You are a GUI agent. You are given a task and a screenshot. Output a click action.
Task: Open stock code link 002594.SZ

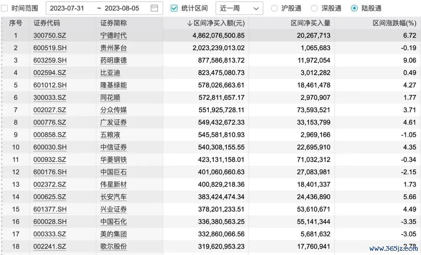(50, 73)
